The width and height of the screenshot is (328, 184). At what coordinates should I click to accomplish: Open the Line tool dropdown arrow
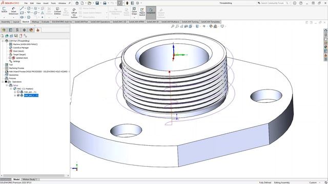[x=25, y=9]
